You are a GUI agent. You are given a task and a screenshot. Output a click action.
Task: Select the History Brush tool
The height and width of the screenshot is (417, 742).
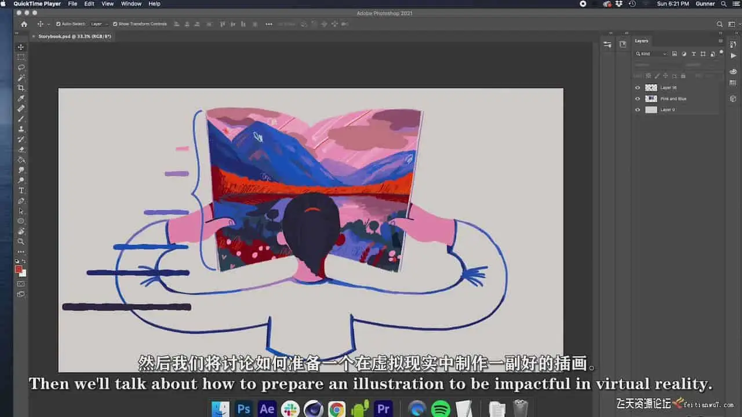tap(21, 140)
